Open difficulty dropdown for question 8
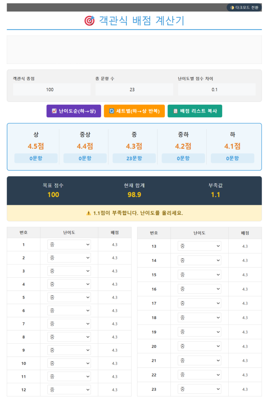The width and height of the screenshot is (268, 403). click(x=69, y=337)
